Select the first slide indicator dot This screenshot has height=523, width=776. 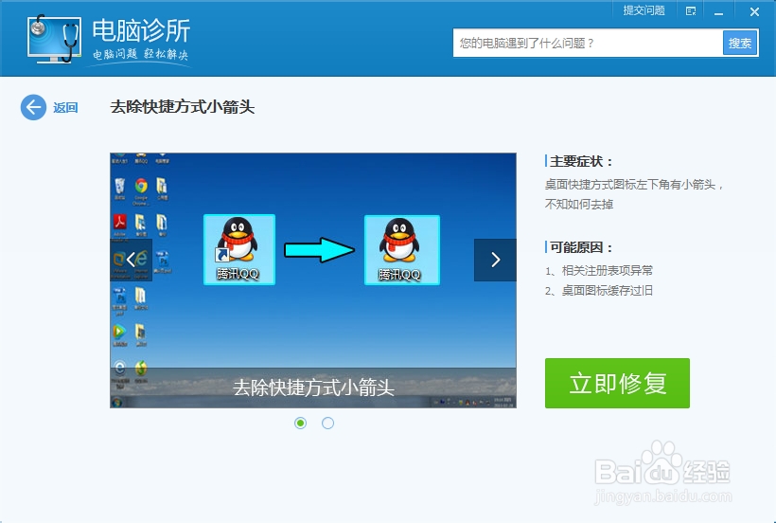(x=300, y=423)
